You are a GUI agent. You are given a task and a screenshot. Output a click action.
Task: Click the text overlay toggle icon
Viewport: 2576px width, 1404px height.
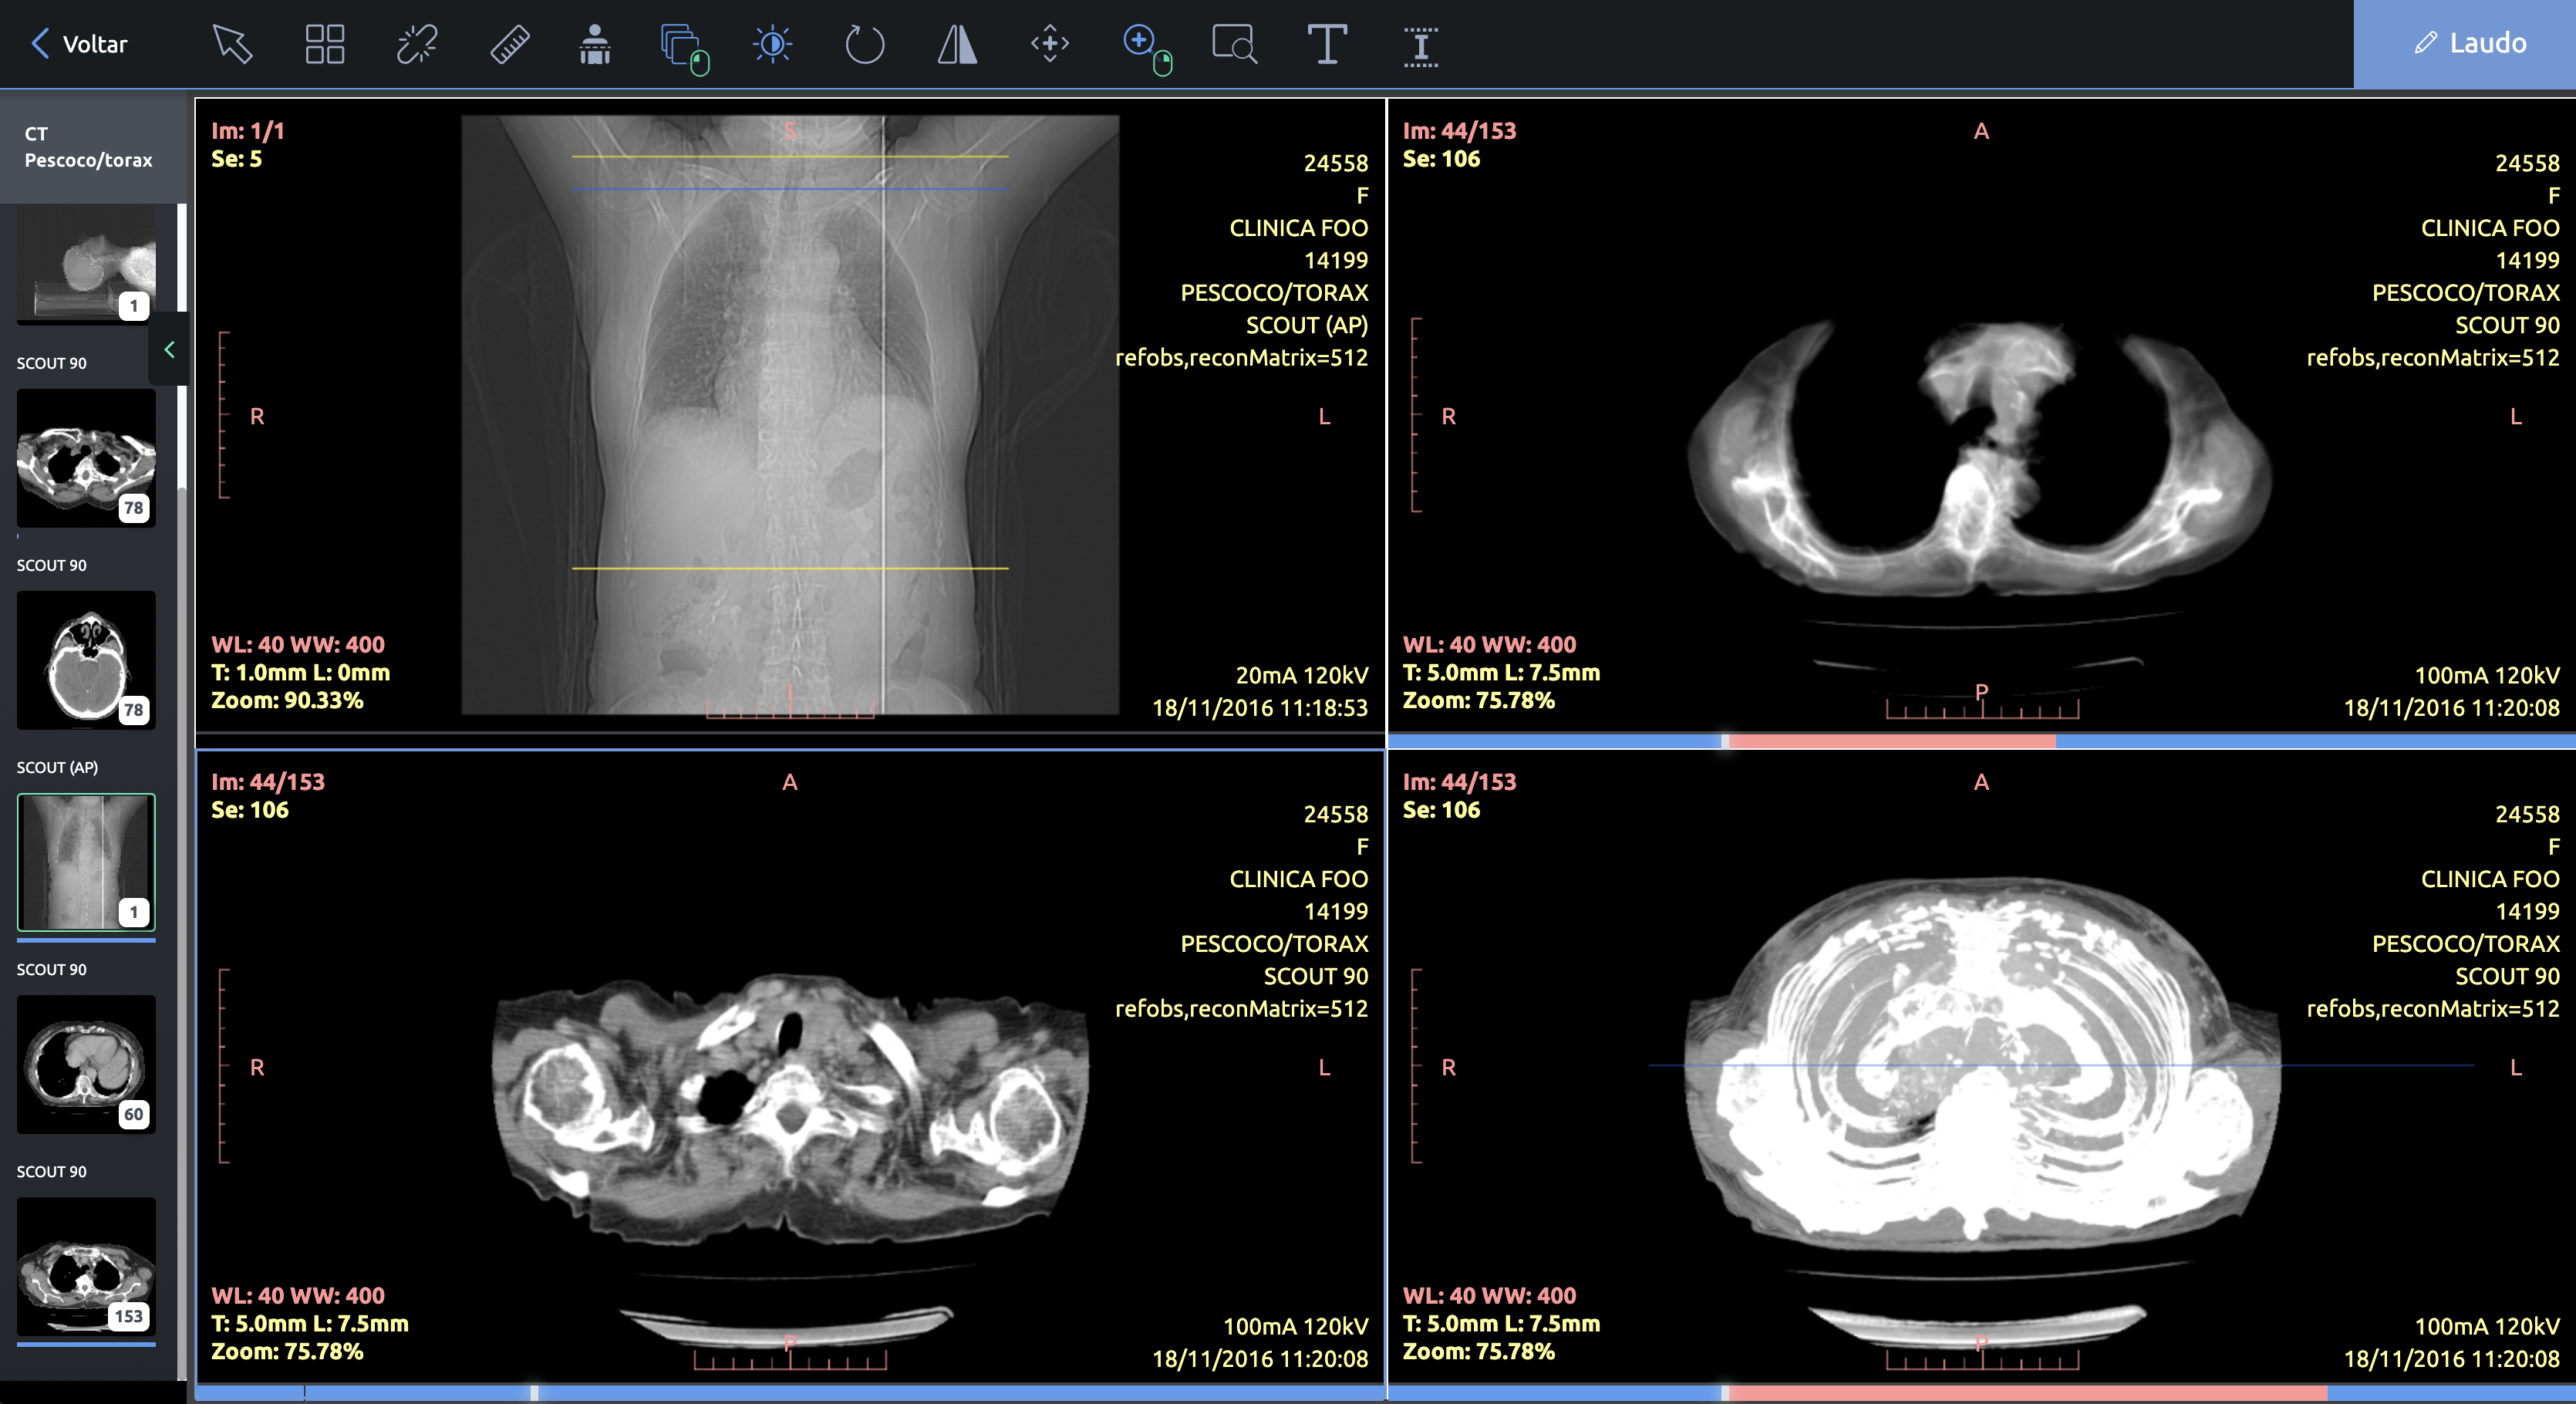pos(1420,46)
